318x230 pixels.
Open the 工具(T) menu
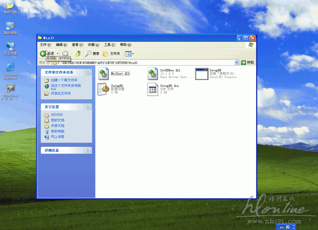click(110, 45)
